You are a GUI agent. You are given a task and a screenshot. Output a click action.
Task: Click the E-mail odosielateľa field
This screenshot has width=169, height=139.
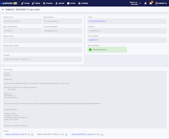point(63,31)
